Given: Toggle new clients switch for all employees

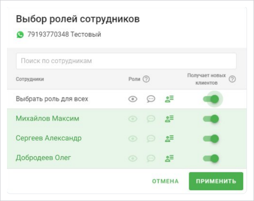Looking at the screenshot, I should (x=211, y=99).
